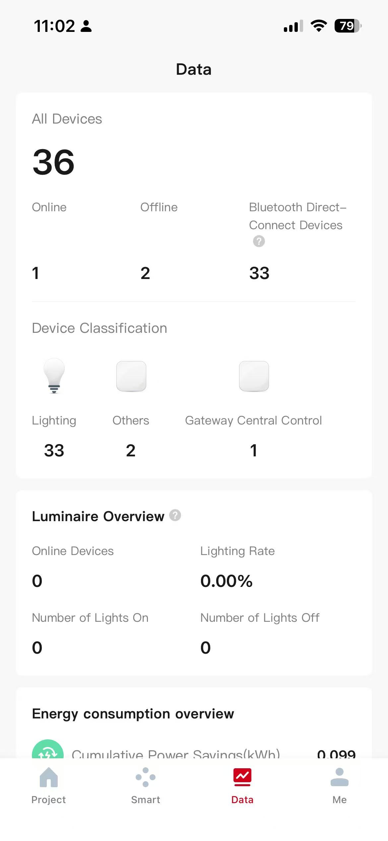Tap the Gateway Central Control icon

[254, 376]
